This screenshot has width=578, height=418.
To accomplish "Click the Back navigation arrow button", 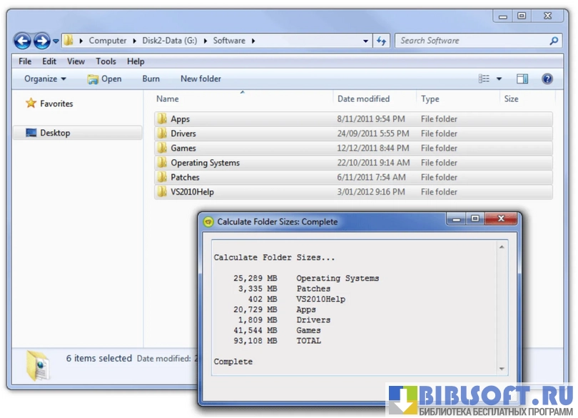I will pos(23,41).
